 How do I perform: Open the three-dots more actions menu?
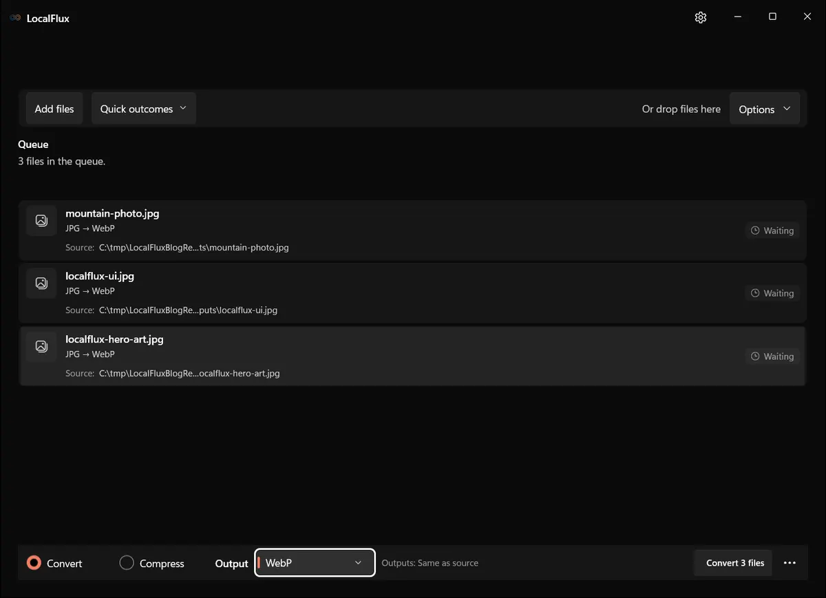[790, 563]
